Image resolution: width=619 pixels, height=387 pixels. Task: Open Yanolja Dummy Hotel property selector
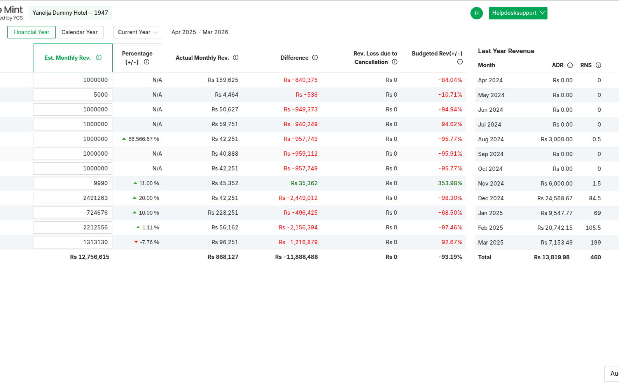(70, 13)
